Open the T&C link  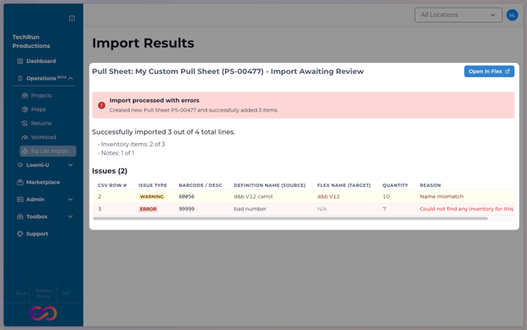[65, 293]
